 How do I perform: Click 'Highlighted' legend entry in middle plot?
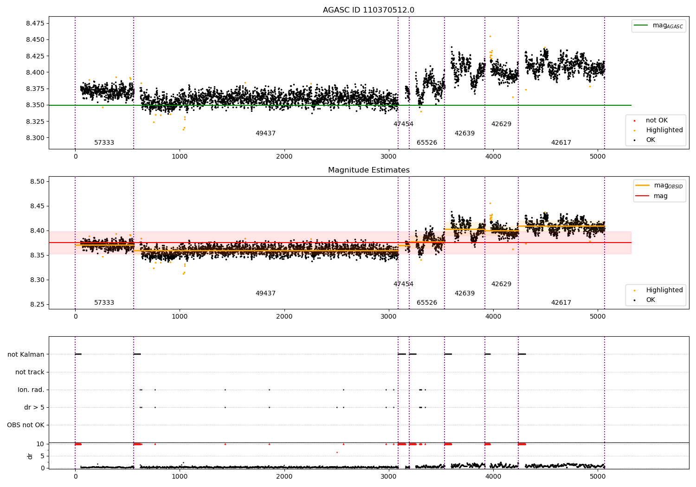658,290
